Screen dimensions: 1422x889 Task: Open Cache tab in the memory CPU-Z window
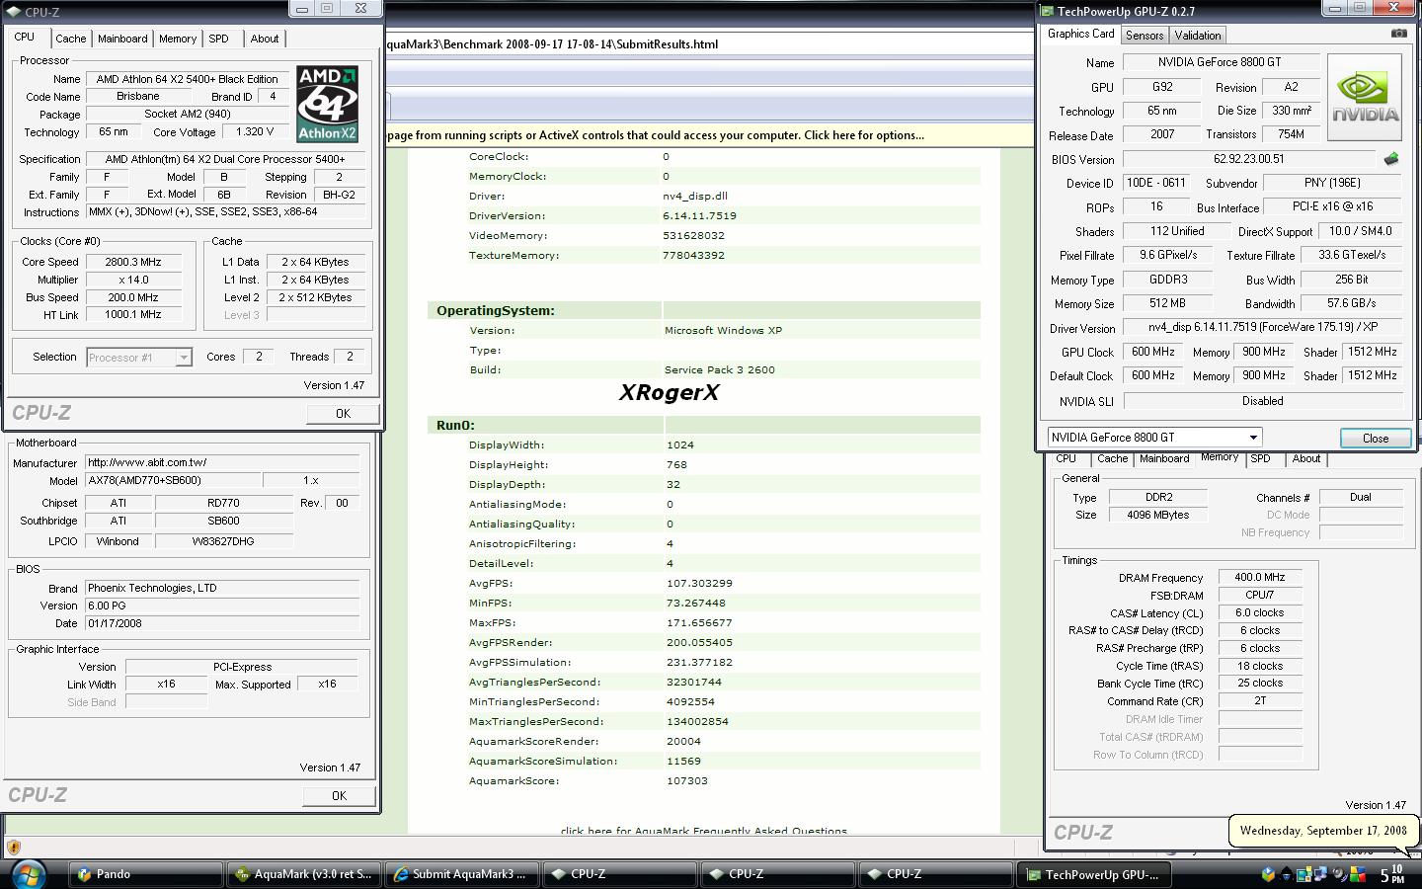(x=1112, y=458)
